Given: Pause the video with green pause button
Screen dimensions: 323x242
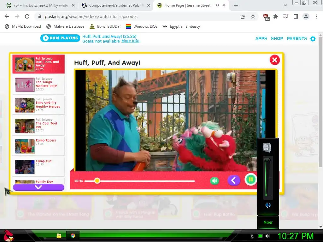Looking at the screenshot, I should point(251,180).
